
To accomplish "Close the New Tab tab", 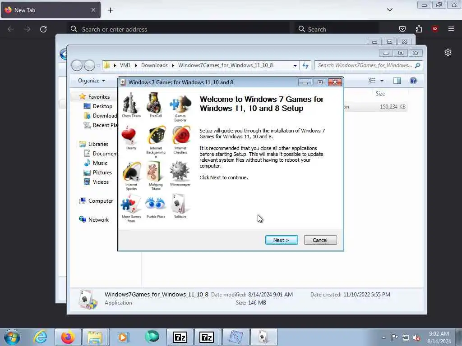I will (93, 10).
